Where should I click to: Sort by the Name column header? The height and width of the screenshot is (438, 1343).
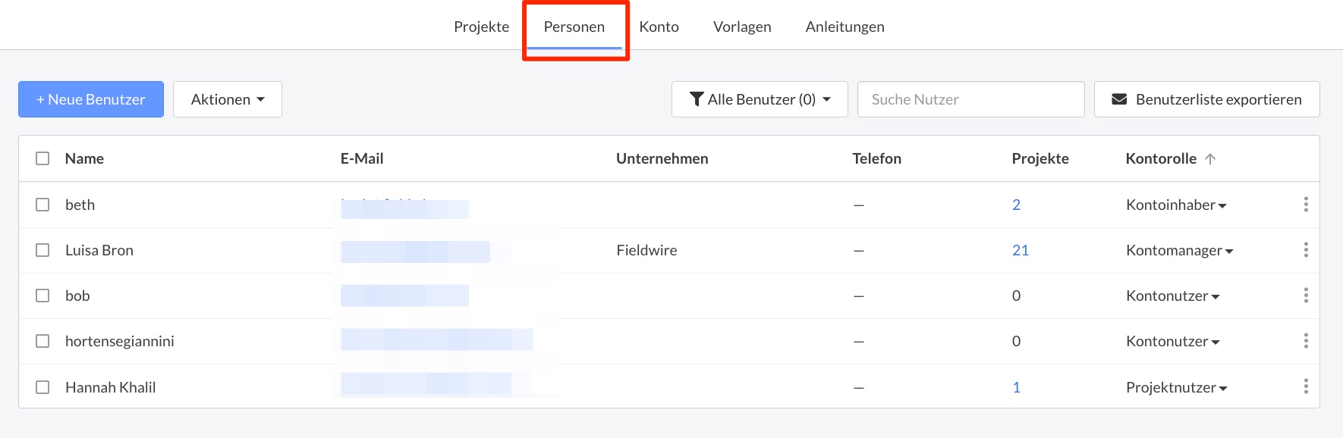tap(84, 158)
